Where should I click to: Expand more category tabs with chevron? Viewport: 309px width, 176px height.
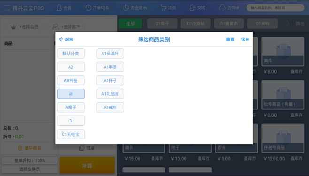[288, 23]
